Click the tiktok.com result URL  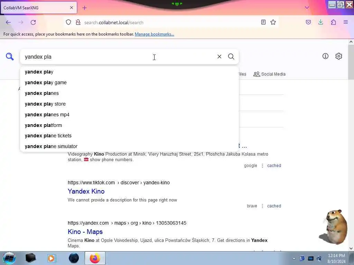coord(119,183)
